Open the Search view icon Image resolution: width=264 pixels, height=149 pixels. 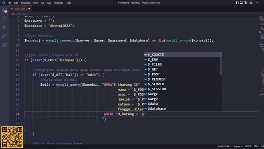[x=5, y=18]
